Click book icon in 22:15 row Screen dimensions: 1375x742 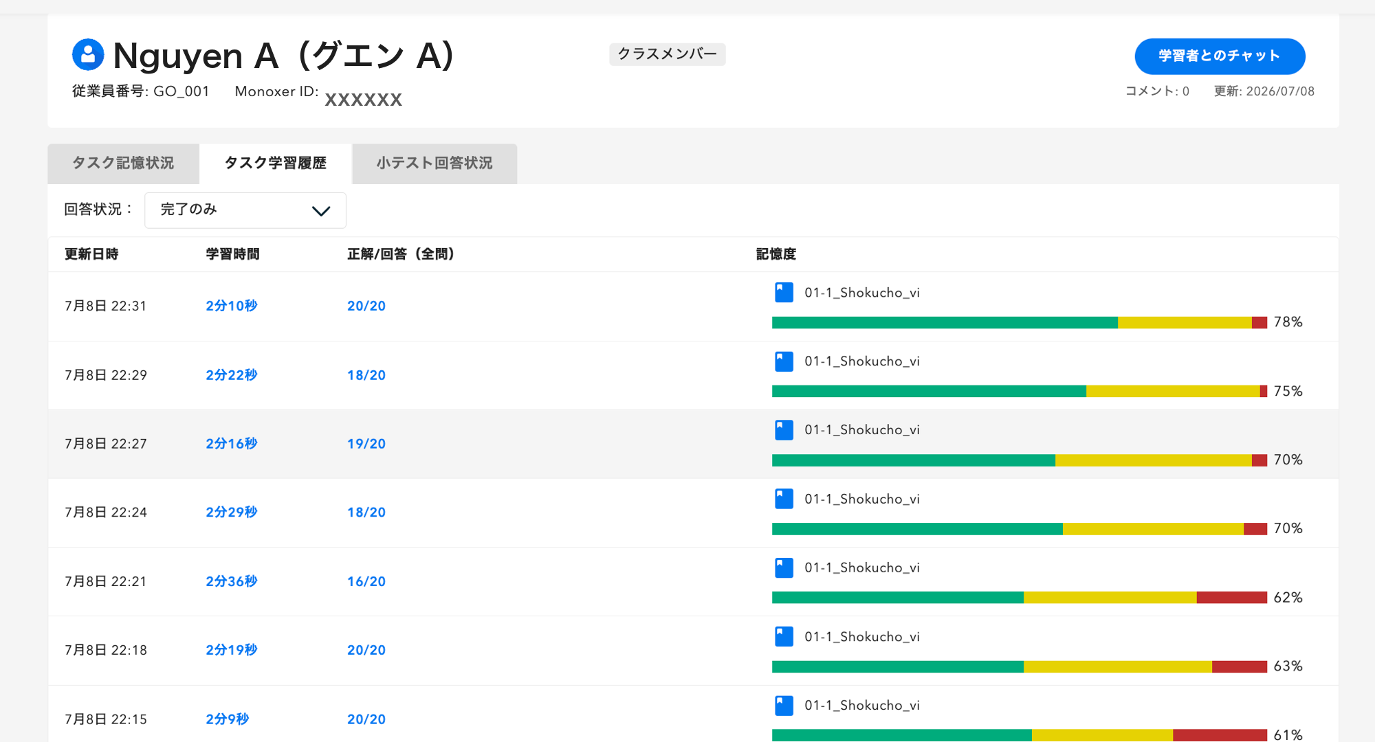(x=784, y=706)
